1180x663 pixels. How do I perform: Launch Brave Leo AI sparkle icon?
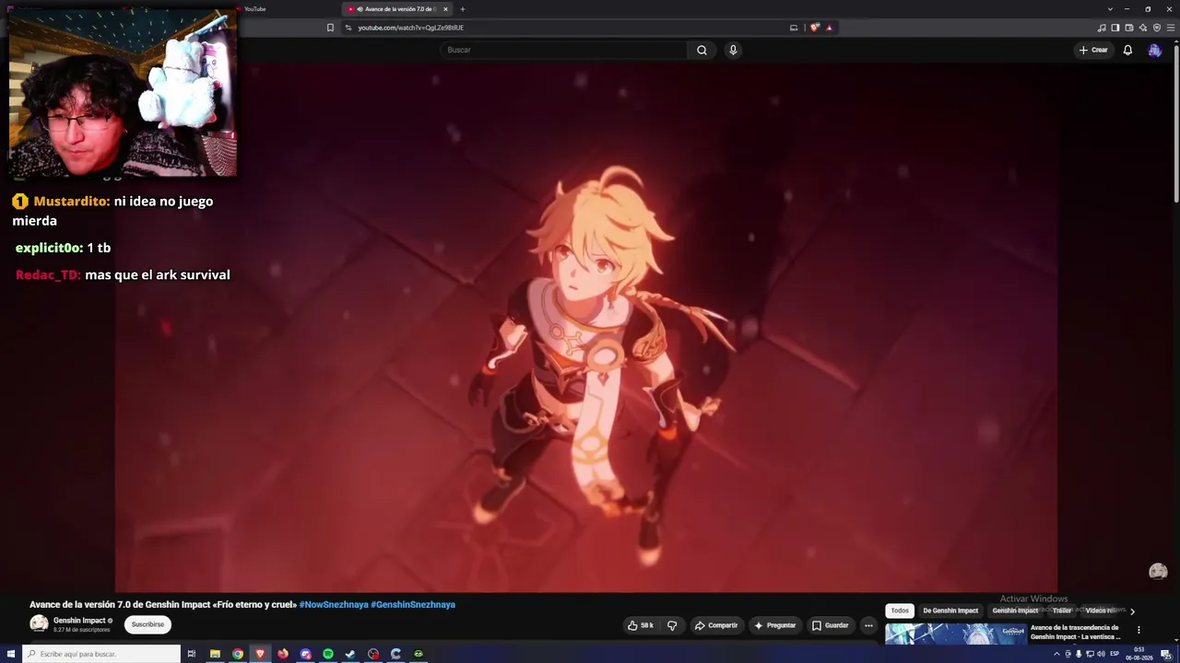[1143, 28]
